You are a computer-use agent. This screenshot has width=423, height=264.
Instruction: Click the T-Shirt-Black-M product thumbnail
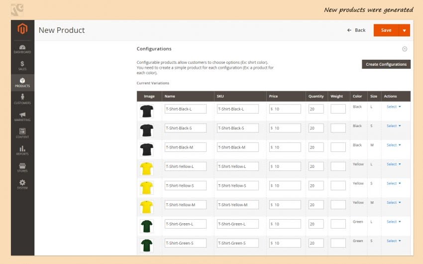[147, 149]
